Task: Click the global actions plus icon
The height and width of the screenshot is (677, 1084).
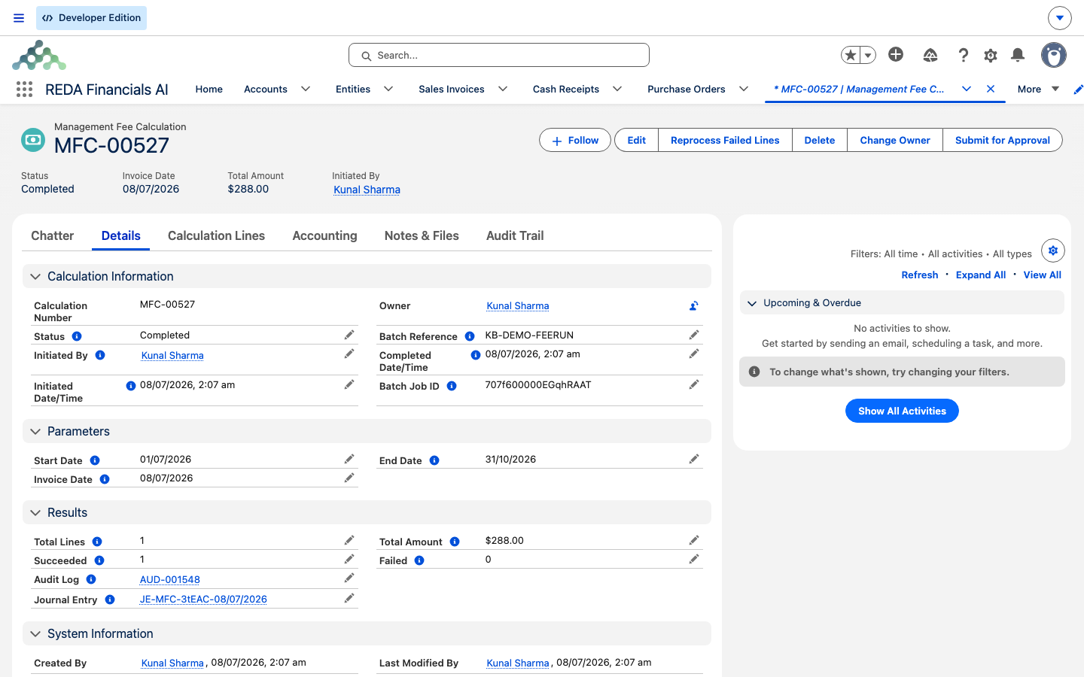Action: click(896, 54)
